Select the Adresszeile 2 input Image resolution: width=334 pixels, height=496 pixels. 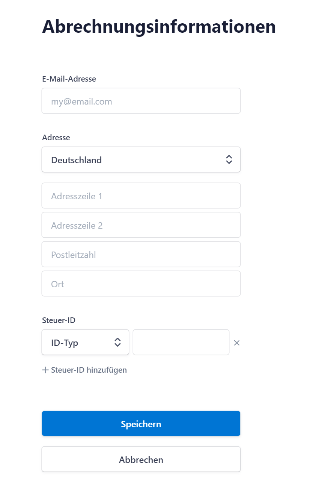tap(141, 225)
